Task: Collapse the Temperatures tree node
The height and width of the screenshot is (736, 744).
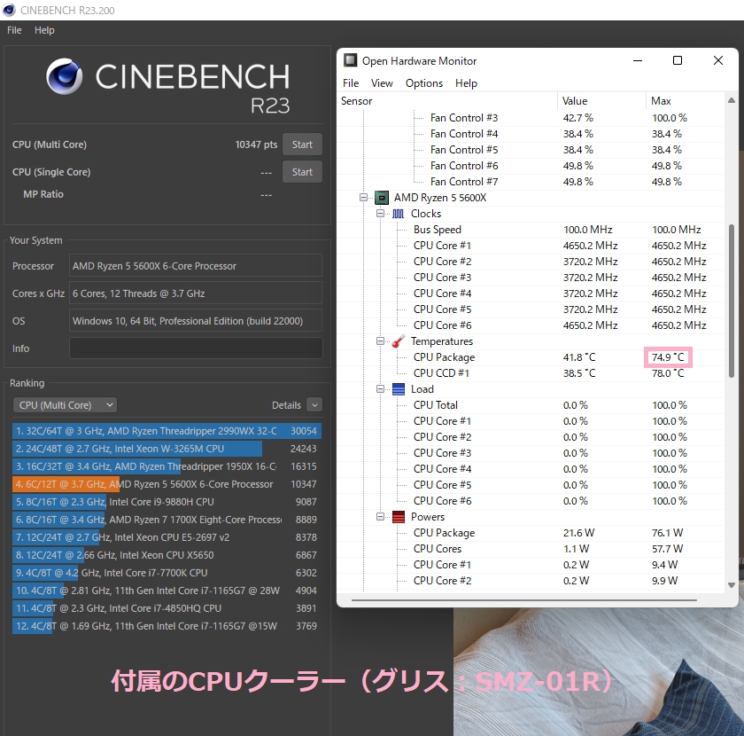Action: coord(380,341)
